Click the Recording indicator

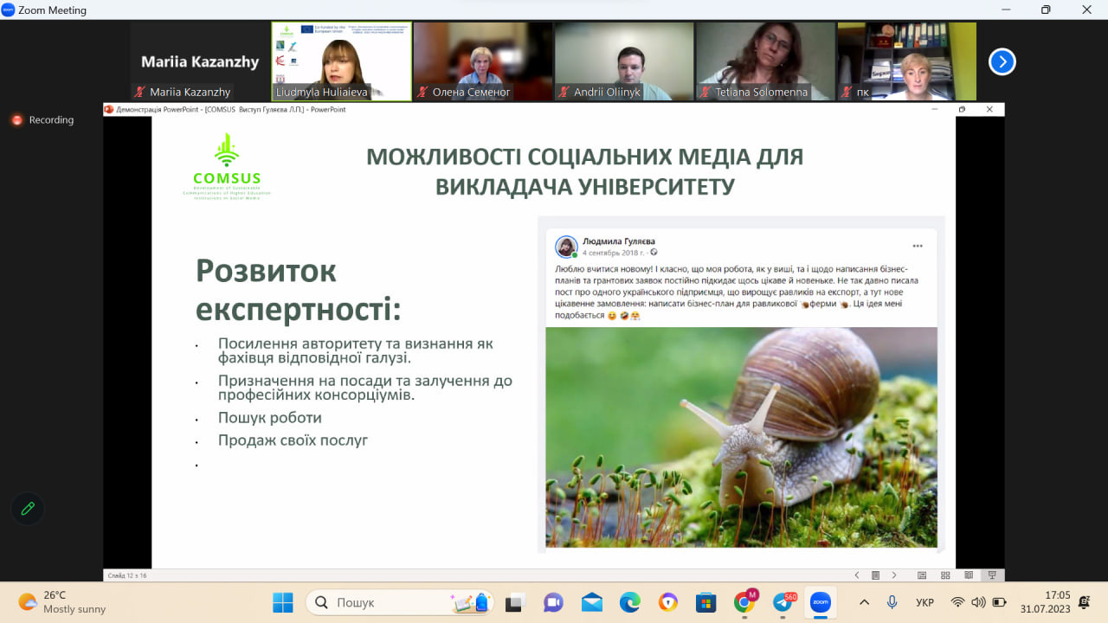(43, 120)
